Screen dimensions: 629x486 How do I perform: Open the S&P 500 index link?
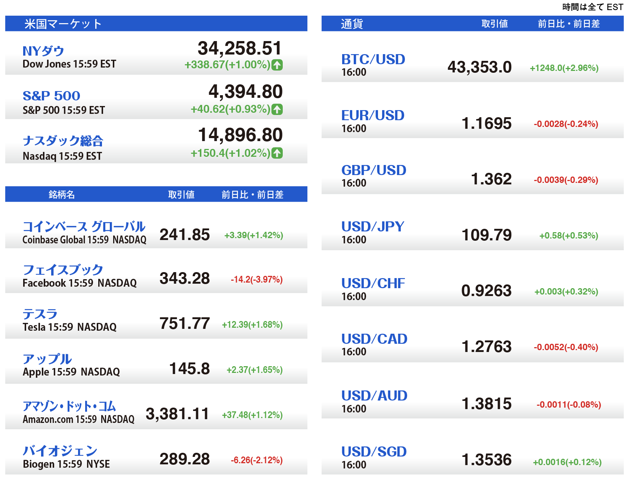coord(52,96)
